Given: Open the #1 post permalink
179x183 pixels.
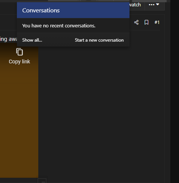Looking at the screenshot, I should pyautogui.click(x=157, y=22).
